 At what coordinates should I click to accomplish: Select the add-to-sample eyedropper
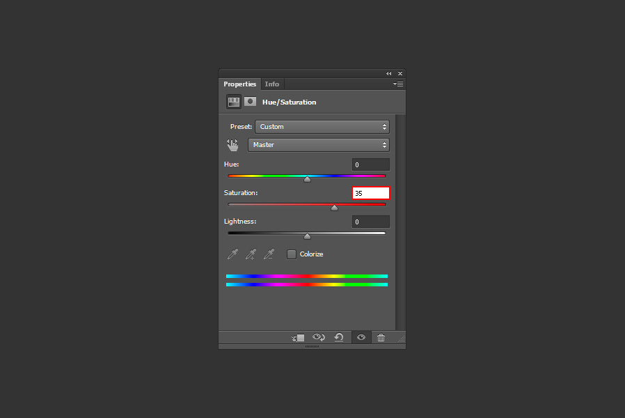pyautogui.click(x=251, y=254)
